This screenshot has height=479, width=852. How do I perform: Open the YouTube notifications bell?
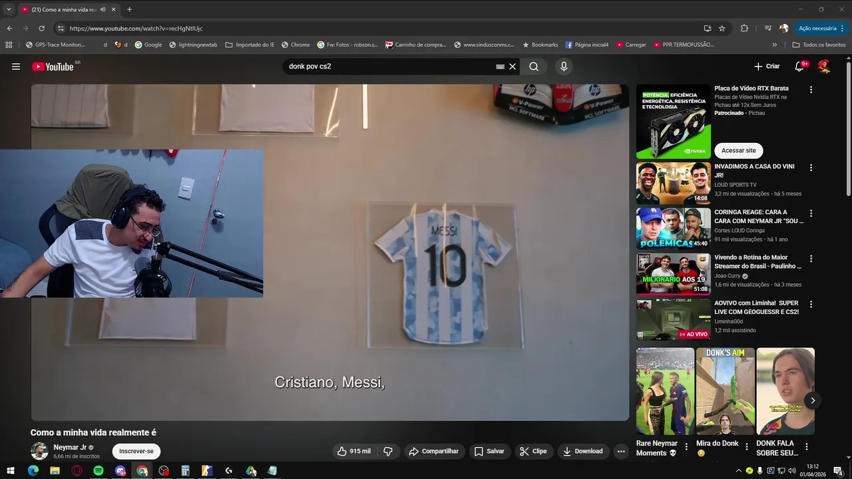coord(800,67)
